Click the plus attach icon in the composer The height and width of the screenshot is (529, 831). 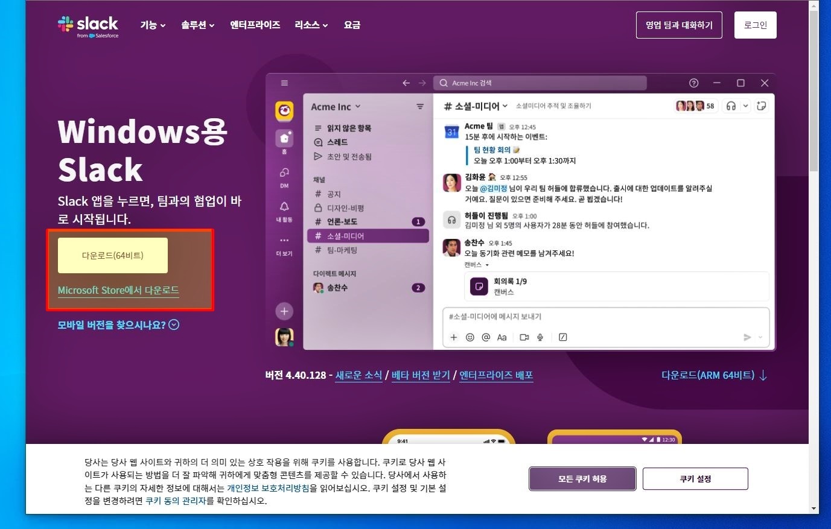pos(454,337)
